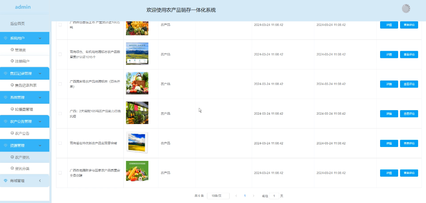The image size is (426, 203).
Task: Expand the 商城管理 group chevron
Action: 40,181
